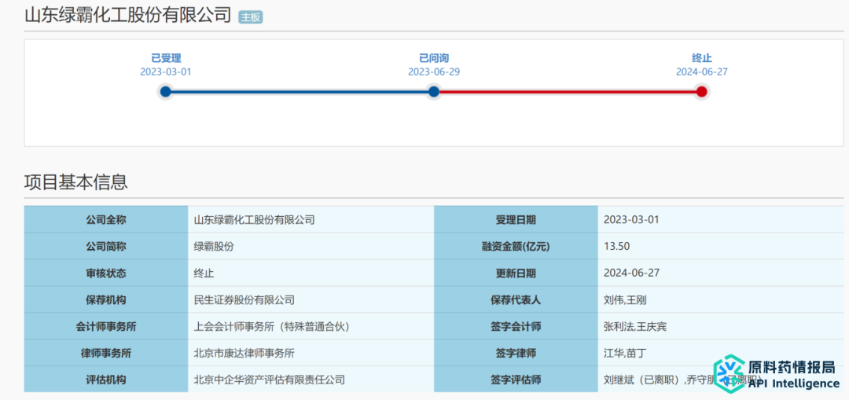The width and height of the screenshot is (849, 400).
Task: Click the financing amount value 13.50
Action: 617,246
